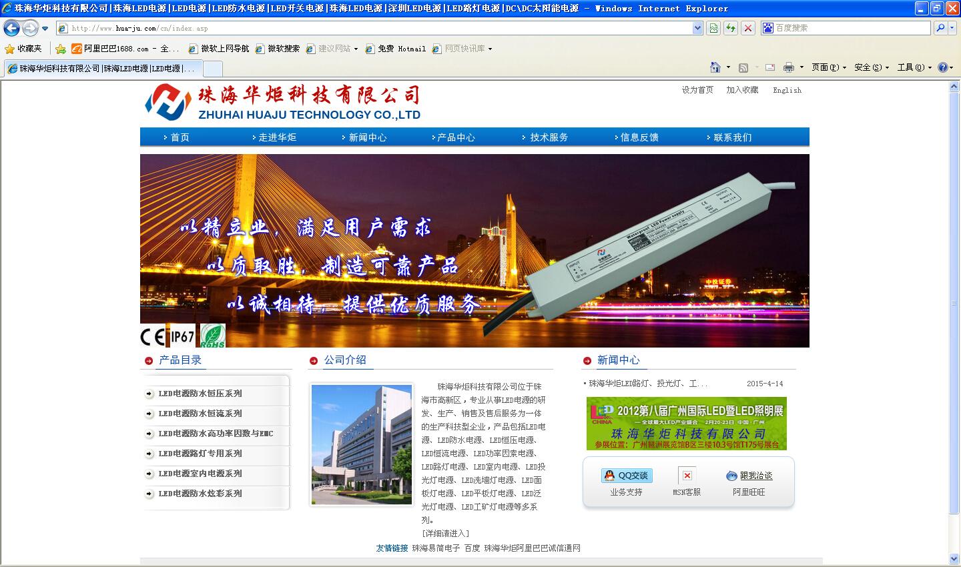Open the 珠海华炬阿里巴巴诚信通网 link
The image size is (961, 567).
click(x=533, y=548)
